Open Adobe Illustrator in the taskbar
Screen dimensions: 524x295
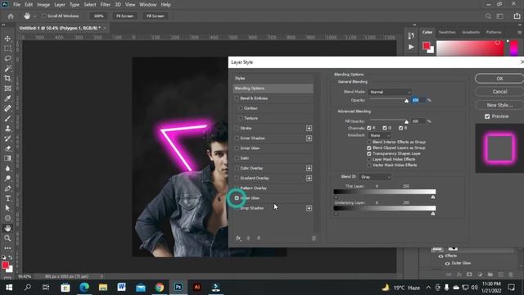tap(196, 288)
